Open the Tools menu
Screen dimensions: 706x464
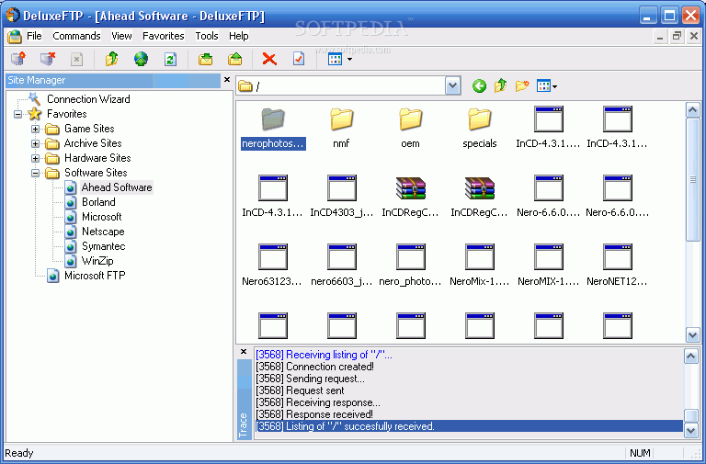coord(207,36)
